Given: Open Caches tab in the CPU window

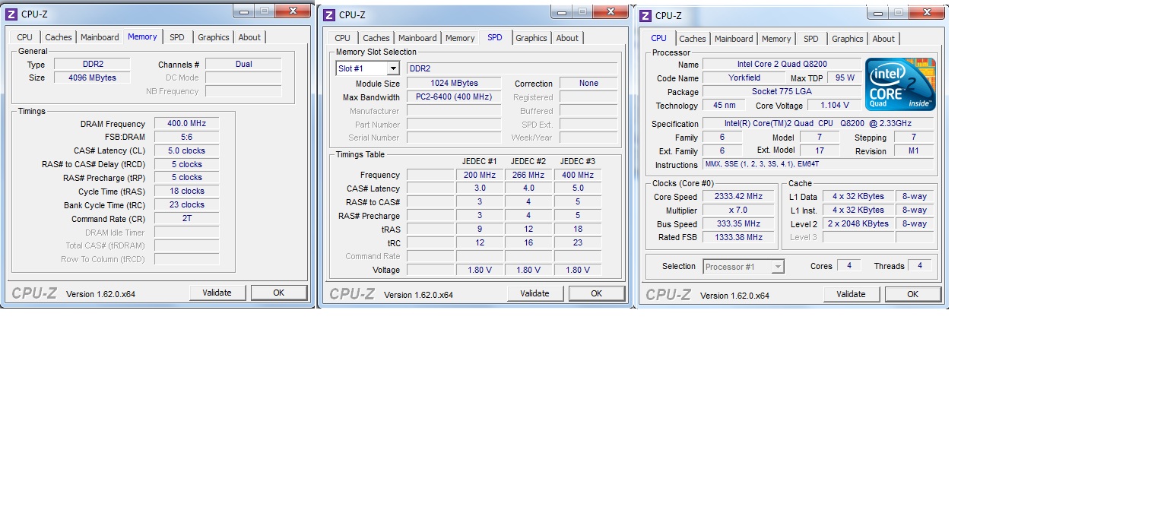Looking at the screenshot, I should coord(693,39).
